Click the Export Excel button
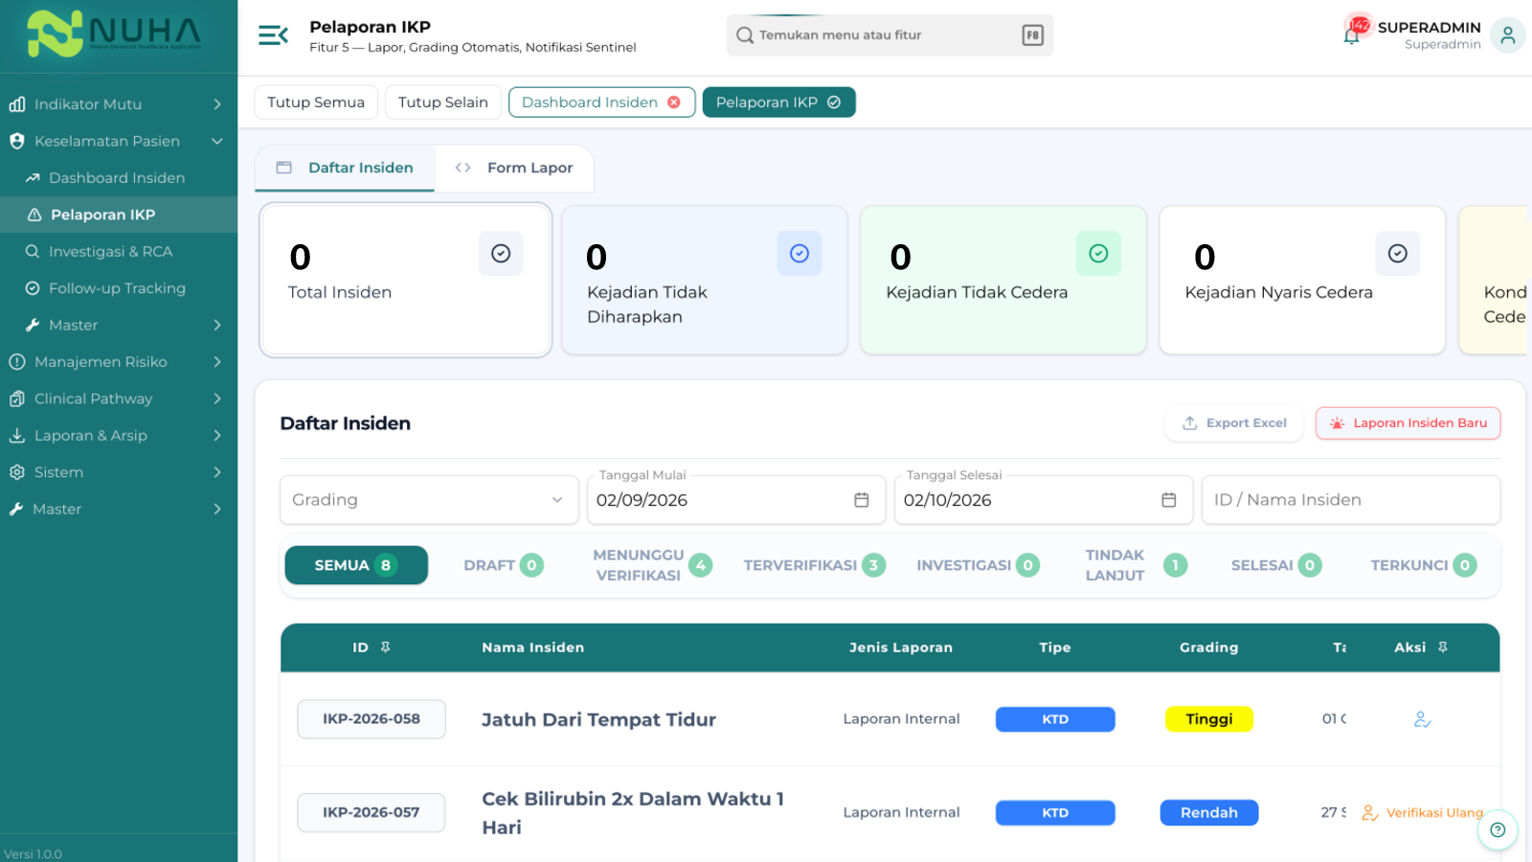Viewport: 1532px width, 862px height. click(1234, 423)
